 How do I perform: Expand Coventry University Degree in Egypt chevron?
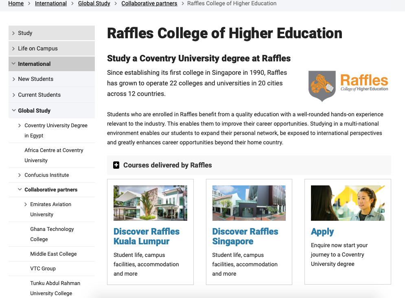coord(20,125)
